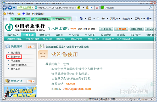Image resolution: width=157 pixels, height=102 pixels.
Task: Open the 投资理财 menu tab
Action: click(106, 35)
